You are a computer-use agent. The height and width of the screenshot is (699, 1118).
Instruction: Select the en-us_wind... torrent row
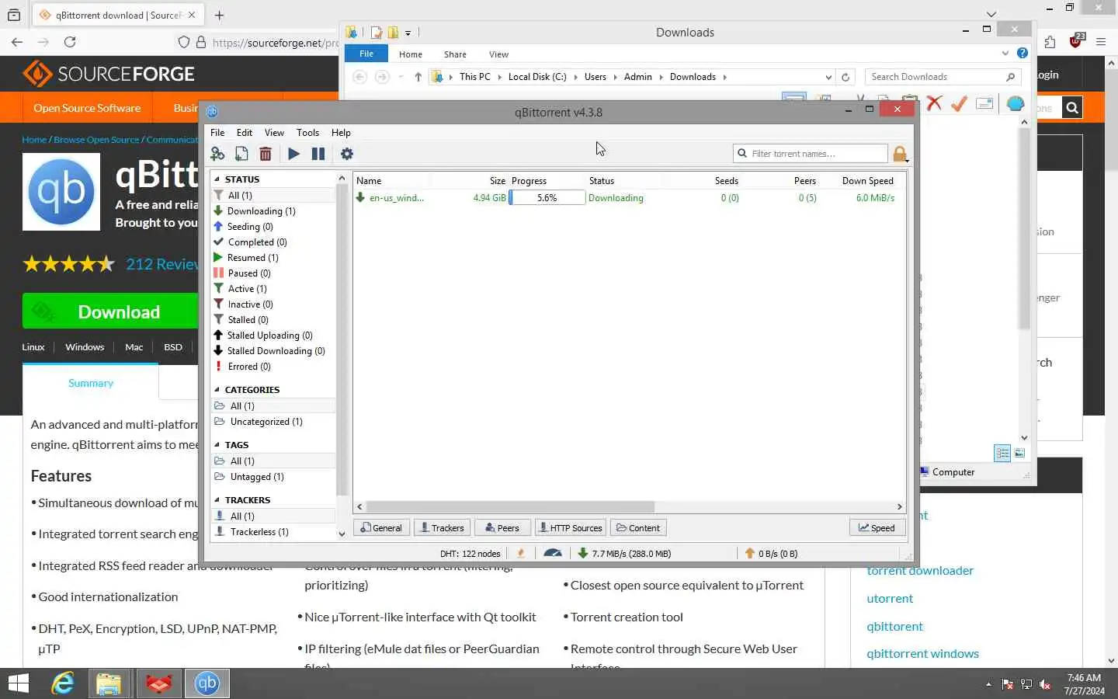[x=629, y=198]
